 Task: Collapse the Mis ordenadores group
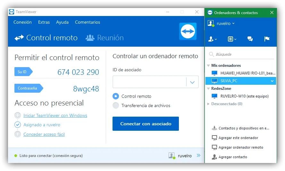point(208,66)
